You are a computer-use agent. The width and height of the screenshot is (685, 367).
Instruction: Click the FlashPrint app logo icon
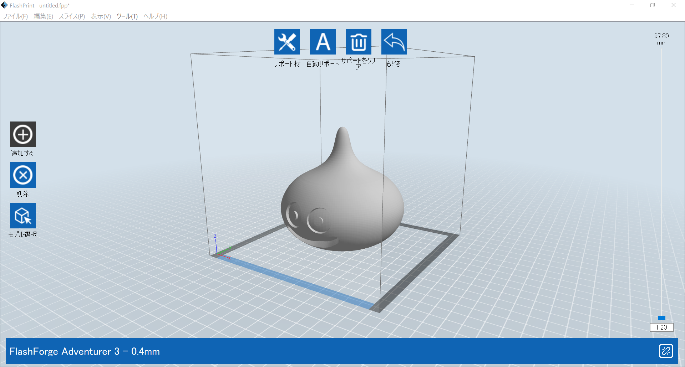click(4, 5)
